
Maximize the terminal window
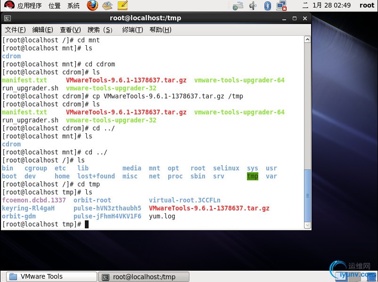295,18
